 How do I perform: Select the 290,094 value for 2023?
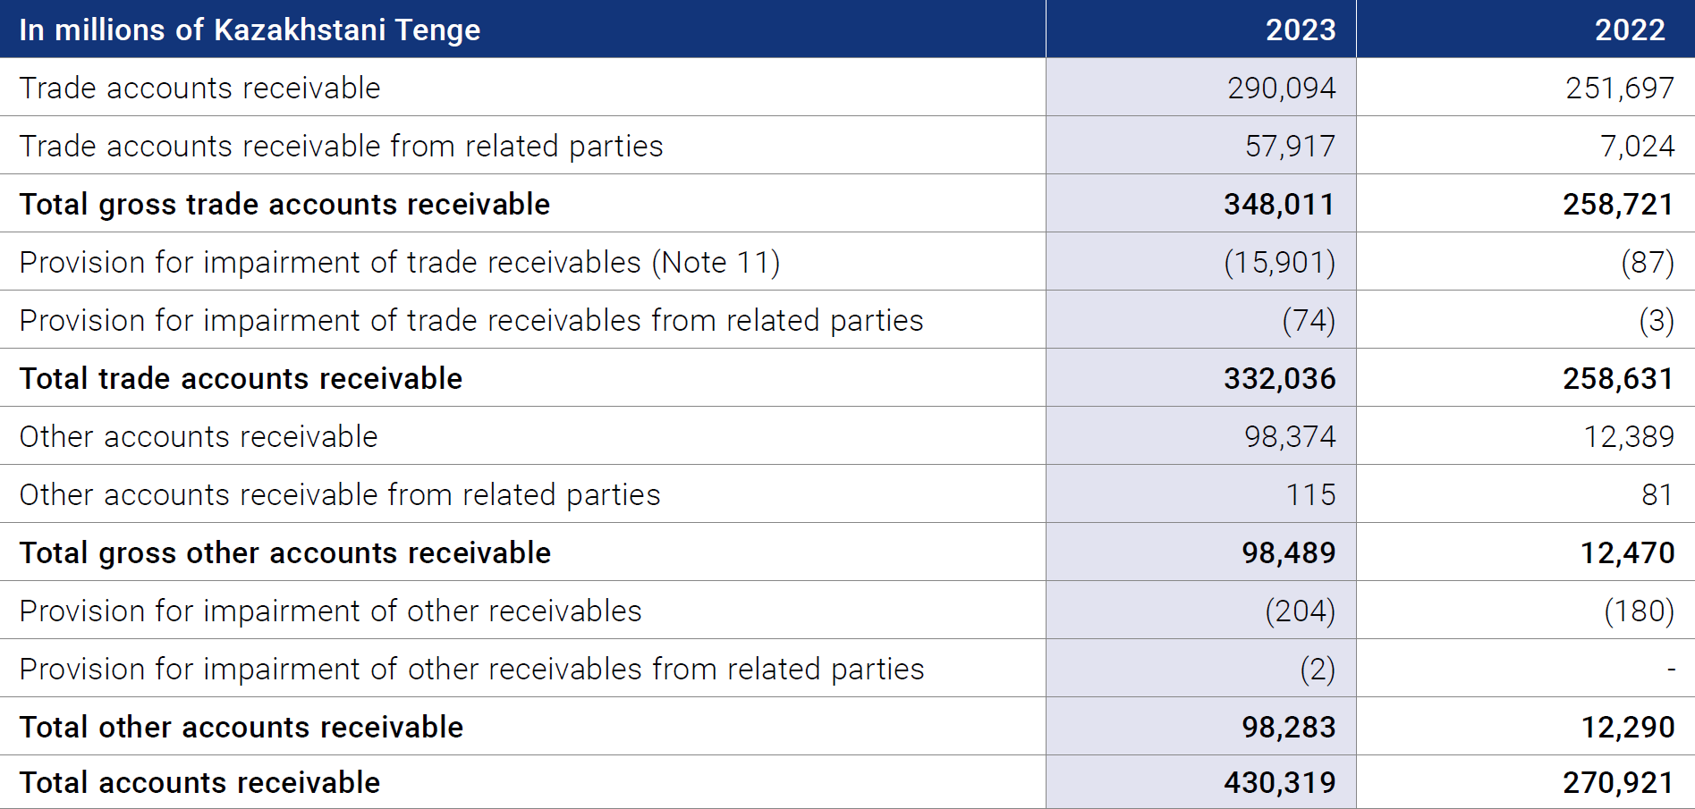tap(1281, 88)
